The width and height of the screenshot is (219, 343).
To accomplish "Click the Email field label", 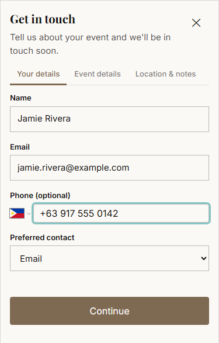I will (20, 147).
